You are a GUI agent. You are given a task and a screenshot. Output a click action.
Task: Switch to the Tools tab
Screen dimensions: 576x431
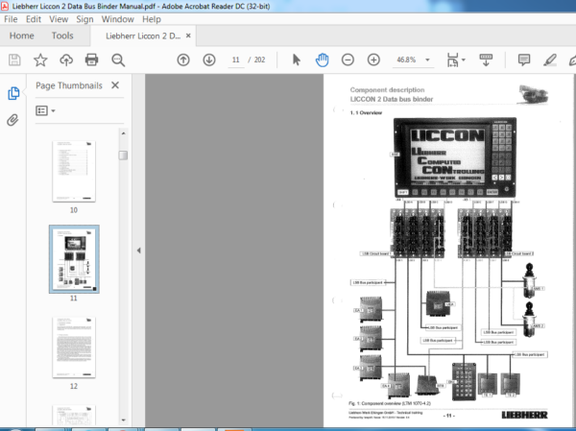click(62, 36)
